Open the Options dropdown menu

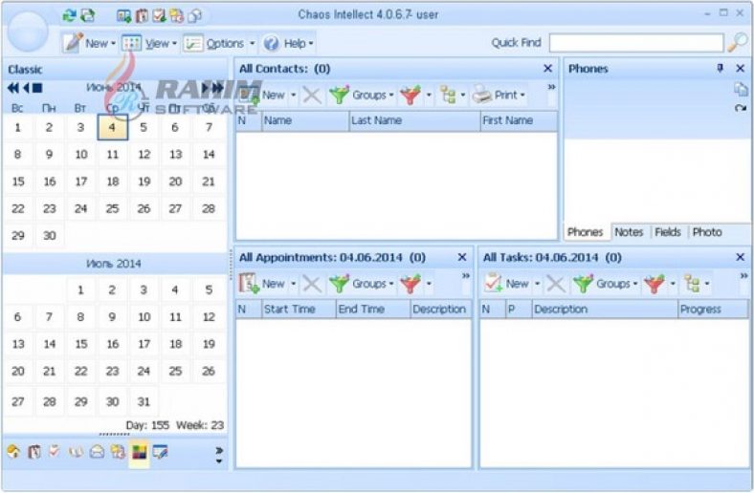(x=219, y=43)
